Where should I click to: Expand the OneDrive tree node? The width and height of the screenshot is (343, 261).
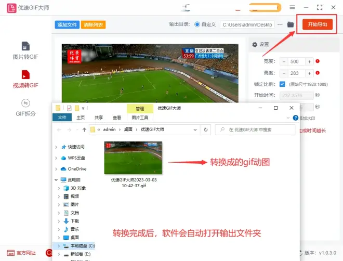(56, 169)
